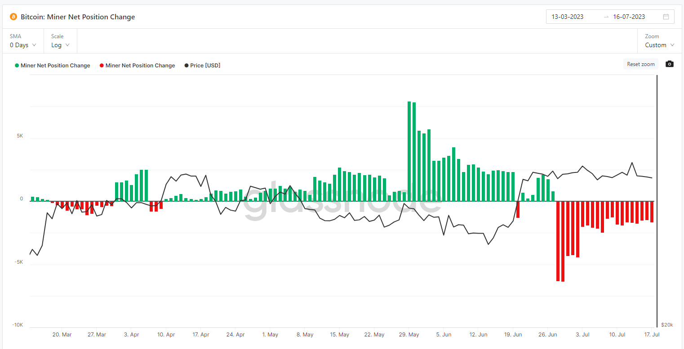This screenshot has width=684, height=349.
Task: Click the orange Bitcoin logo icon
Action: coord(13,17)
